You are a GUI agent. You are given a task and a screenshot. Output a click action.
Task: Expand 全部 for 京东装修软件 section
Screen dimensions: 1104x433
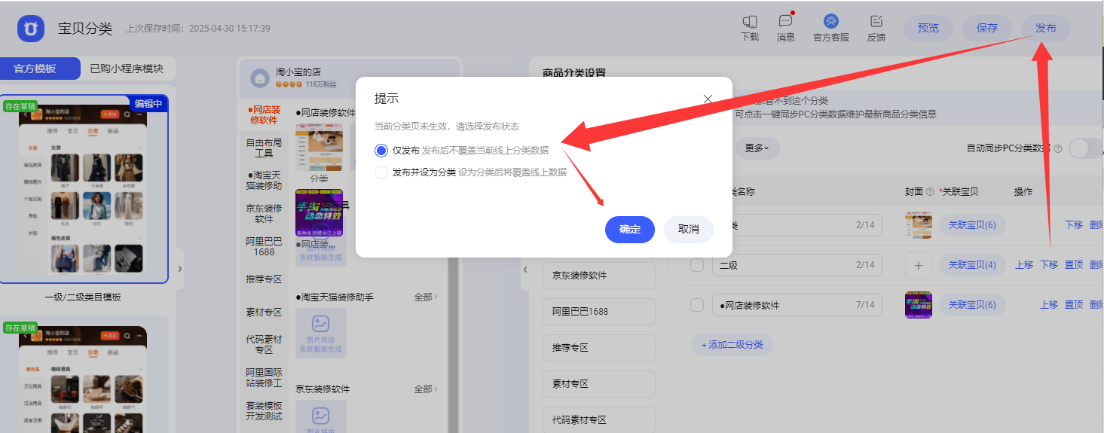coord(426,389)
